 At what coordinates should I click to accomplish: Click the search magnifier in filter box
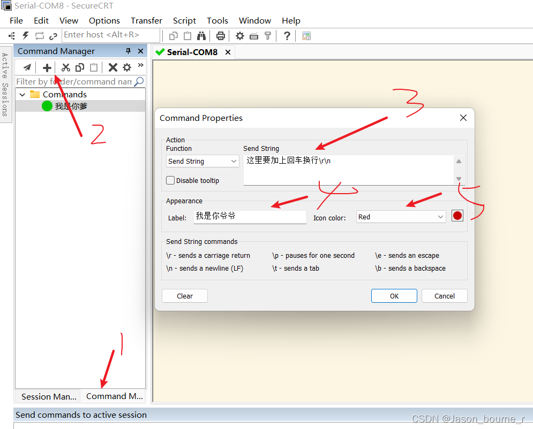pyautogui.click(x=139, y=81)
